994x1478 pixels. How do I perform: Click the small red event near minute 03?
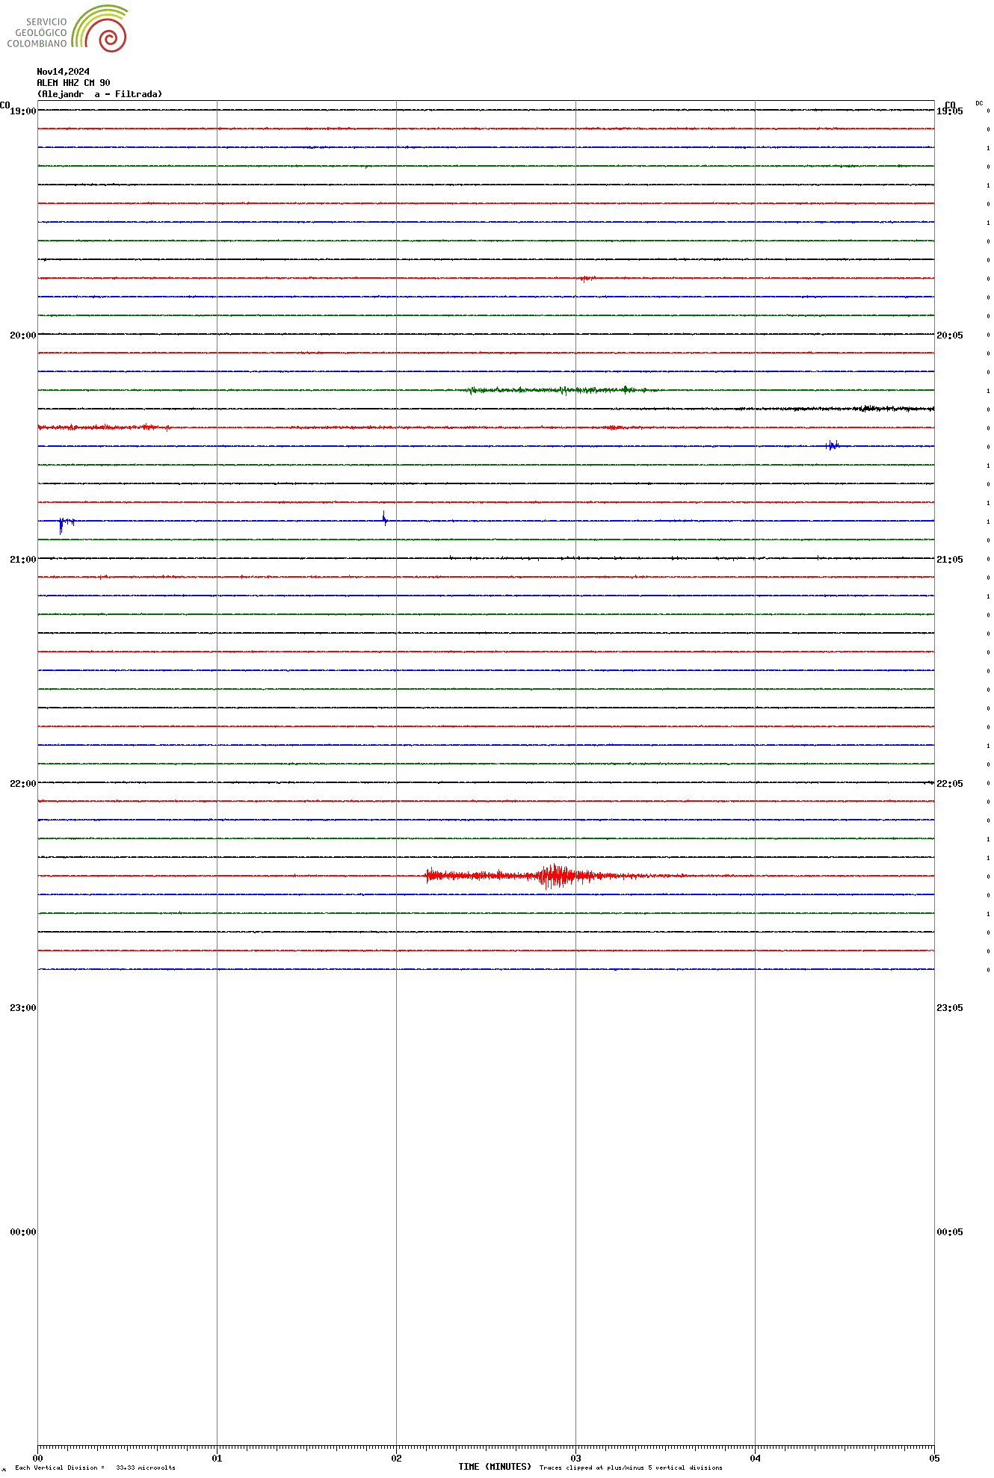click(587, 279)
